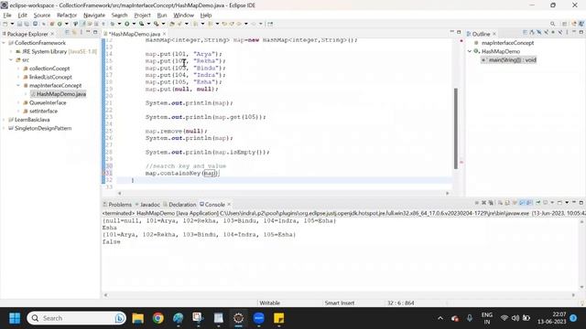Click the Open Perspective icon
The height and width of the screenshot is (329, 586).
564,24
